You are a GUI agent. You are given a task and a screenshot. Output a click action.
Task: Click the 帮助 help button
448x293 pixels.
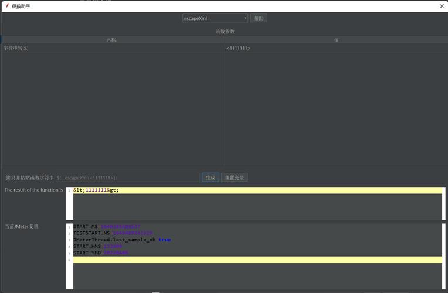pyautogui.click(x=259, y=18)
